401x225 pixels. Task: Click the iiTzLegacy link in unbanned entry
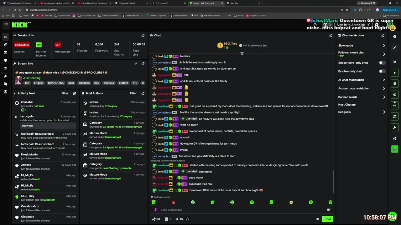pos(111,106)
